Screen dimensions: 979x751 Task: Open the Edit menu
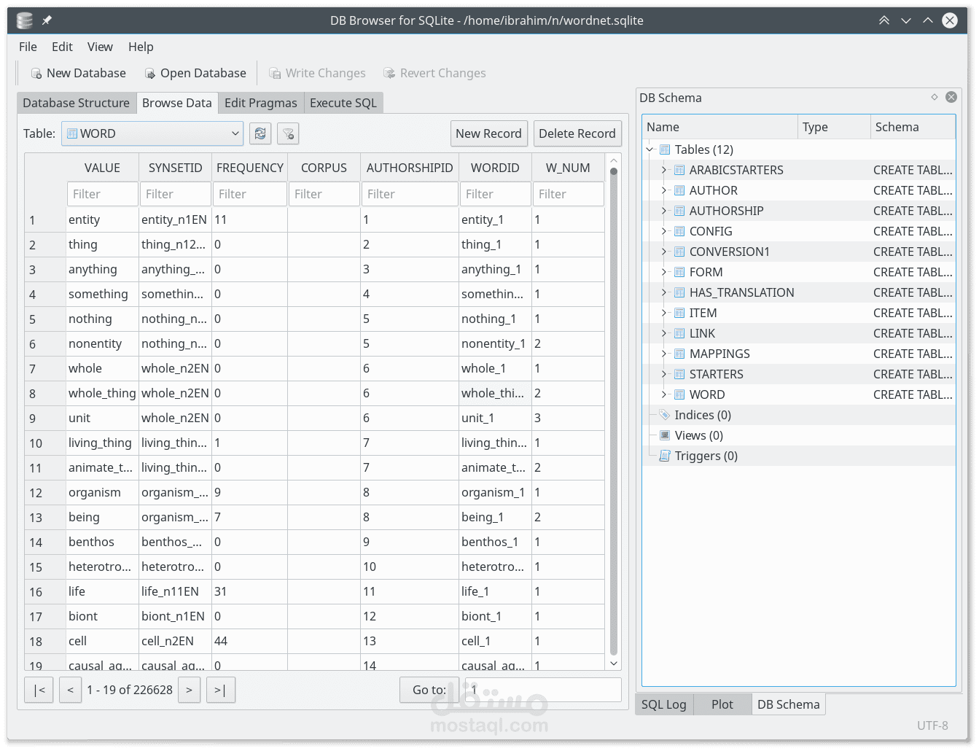tap(62, 47)
